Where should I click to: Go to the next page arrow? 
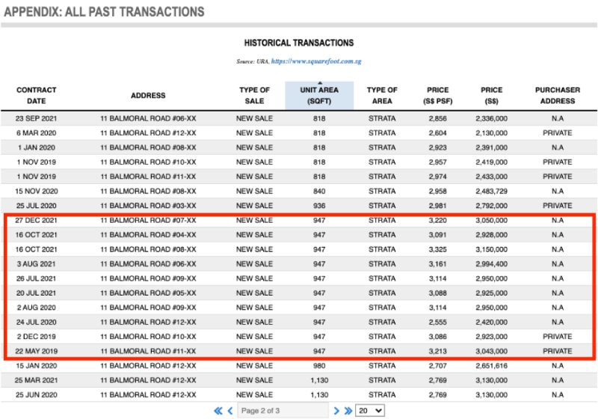click(x=337, y=411)
